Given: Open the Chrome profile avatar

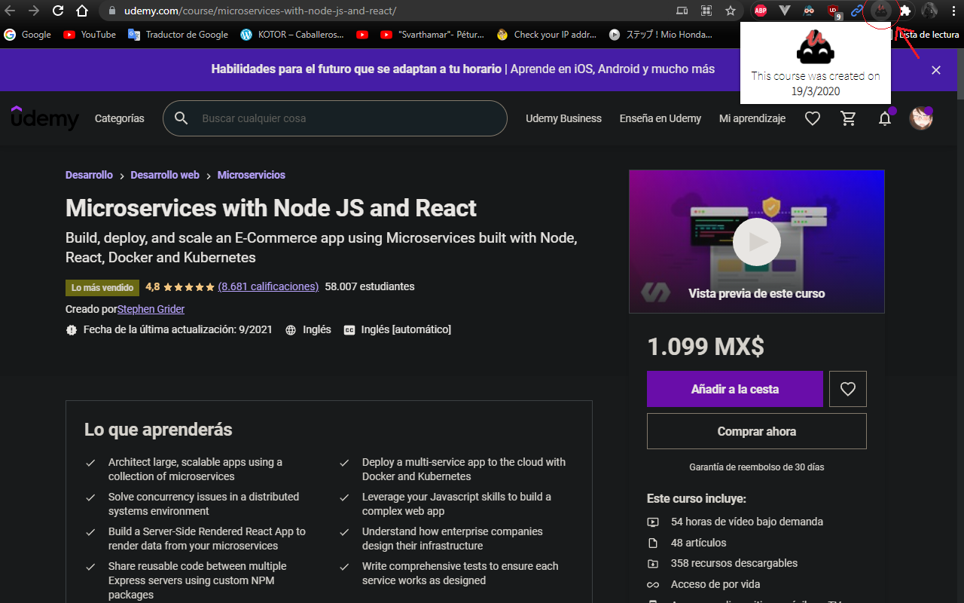Looking at the screenshot, I should [929, 11].
